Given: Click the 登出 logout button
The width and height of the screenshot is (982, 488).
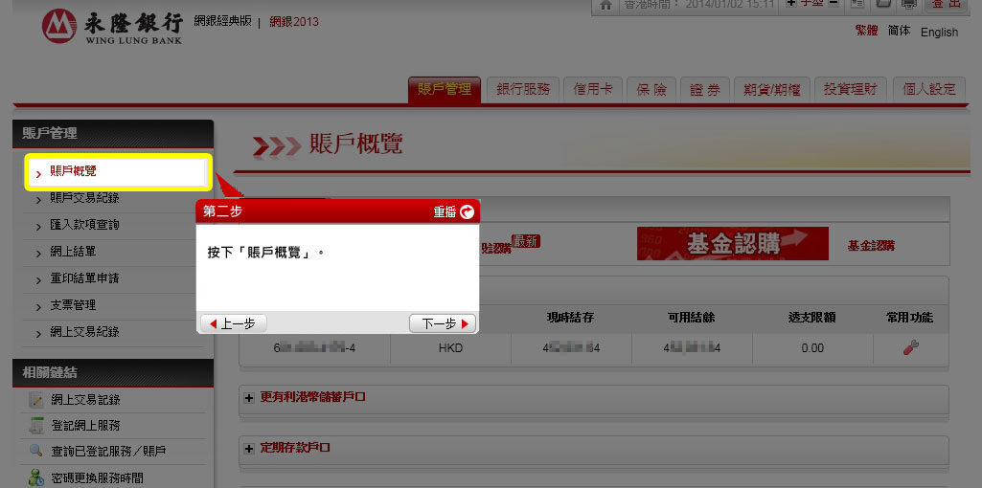Looking at the screenshot, I should pos(948,5).
